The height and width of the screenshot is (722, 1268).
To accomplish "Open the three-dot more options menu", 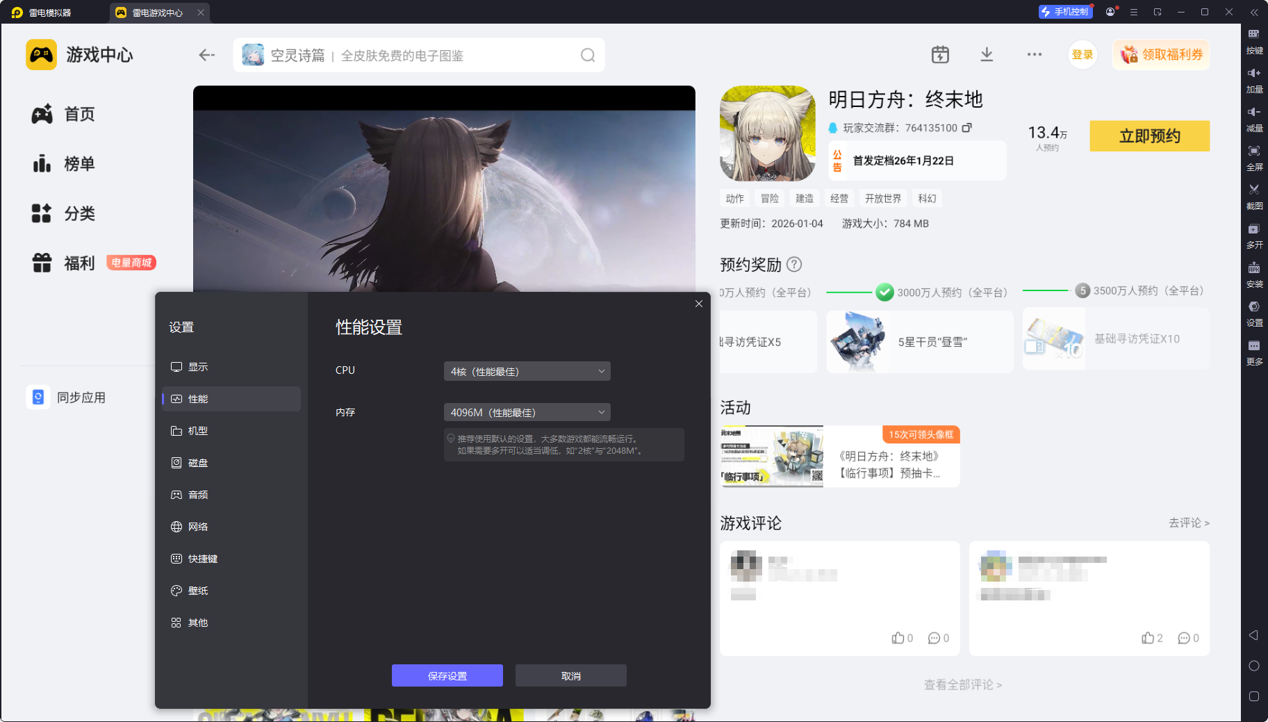I will (1035, 54).
